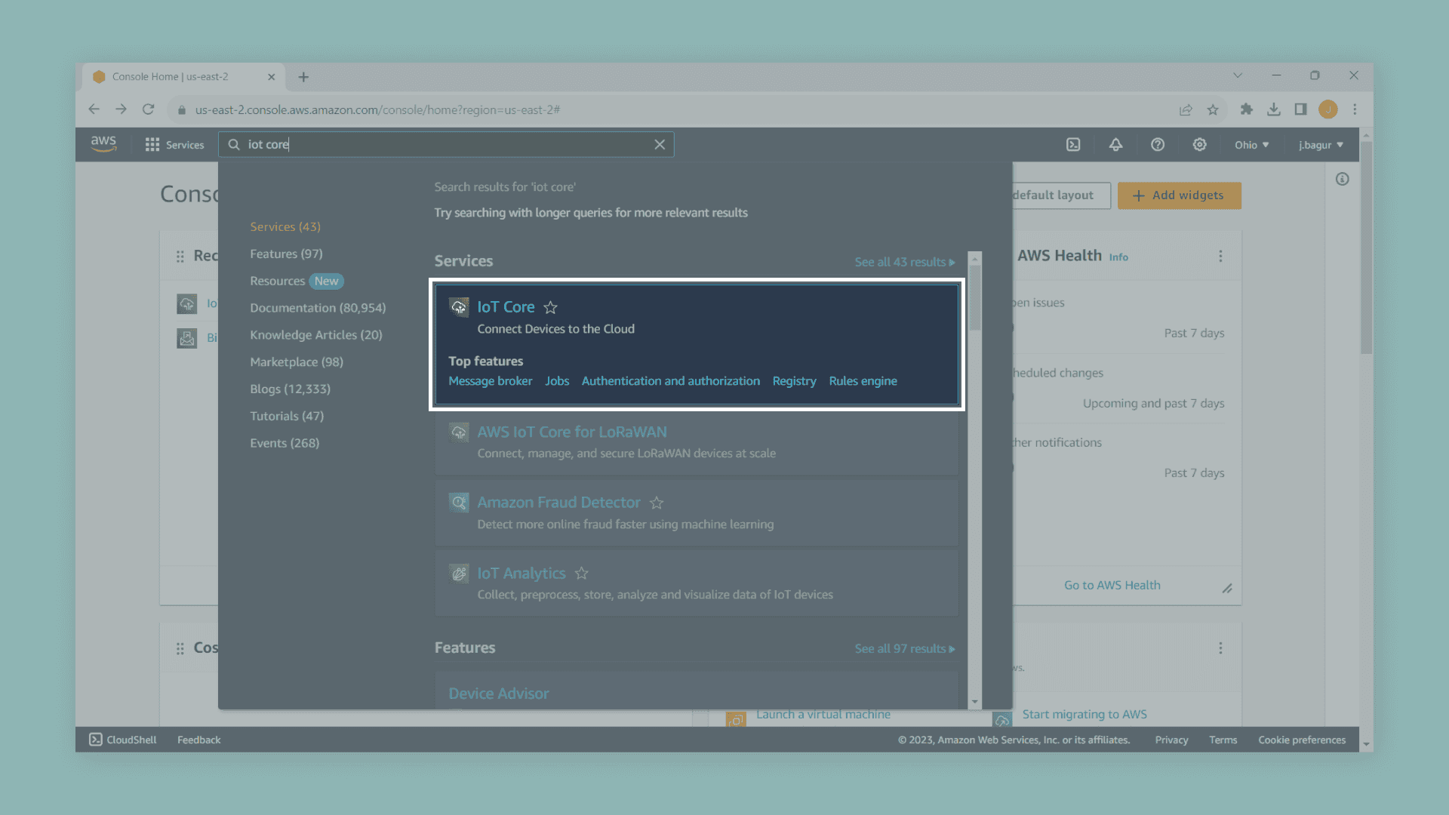Open CloudShell in the footer
The height and width of the screenshot is (815, 1449).
123,740
